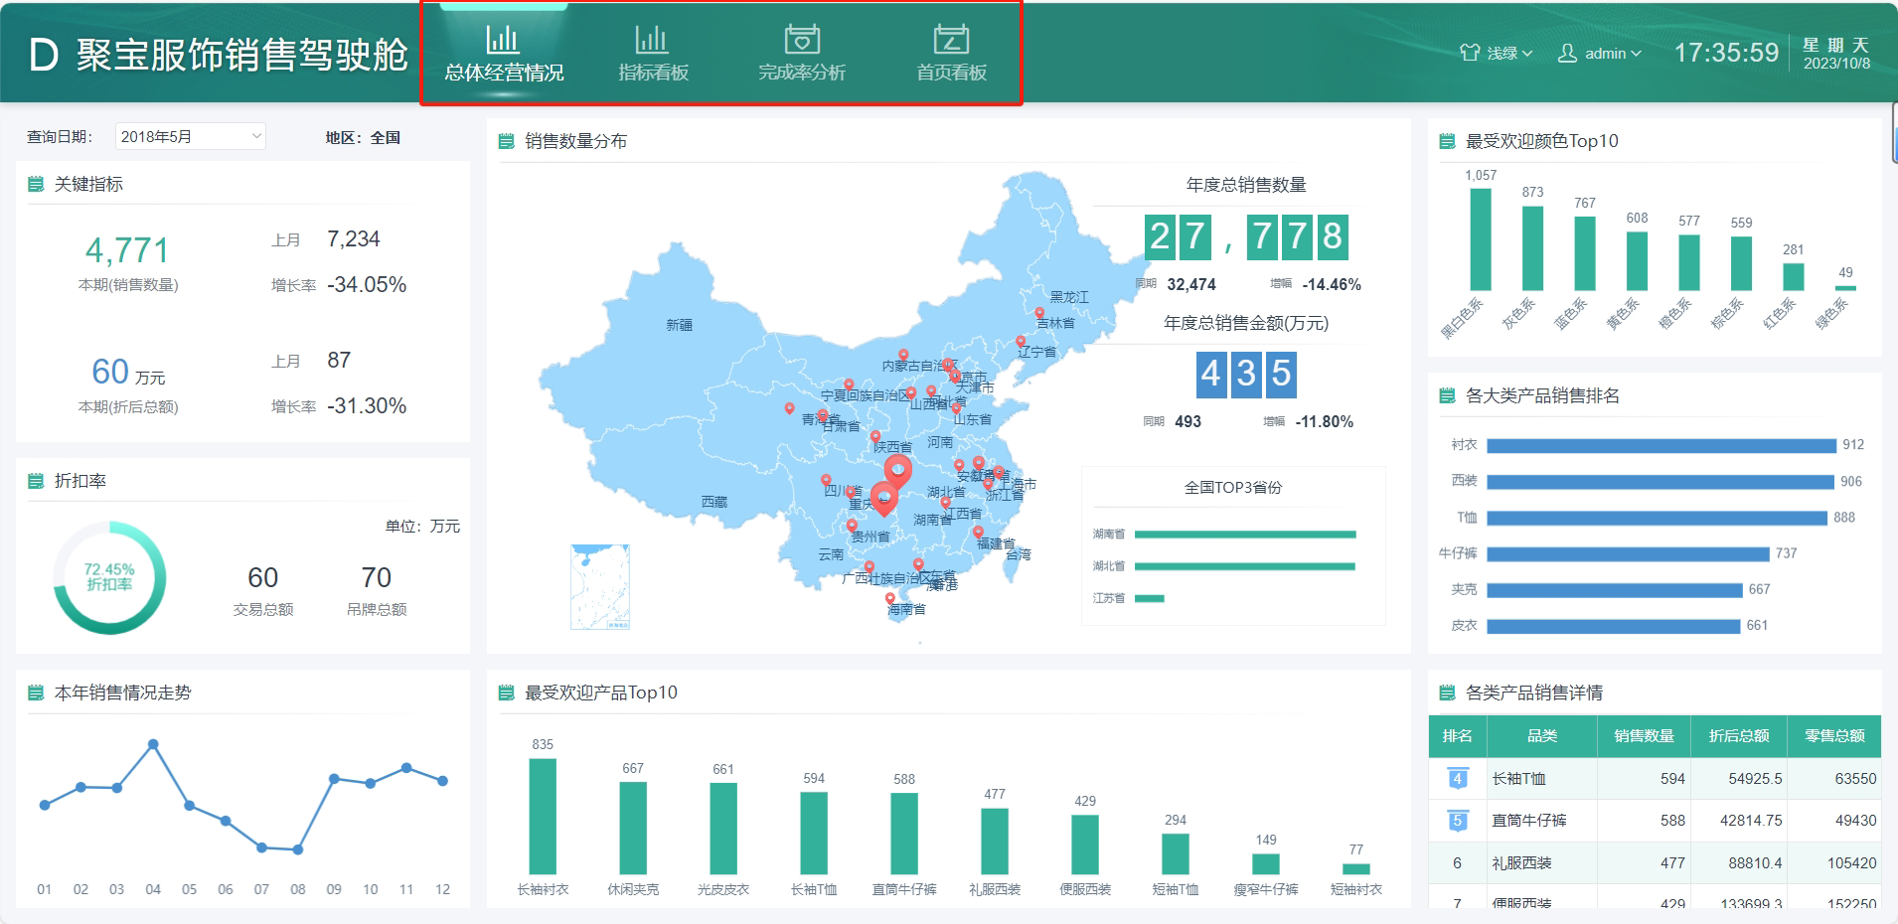
Task: Click the 排名 column header
Action: pos(1457,736)
